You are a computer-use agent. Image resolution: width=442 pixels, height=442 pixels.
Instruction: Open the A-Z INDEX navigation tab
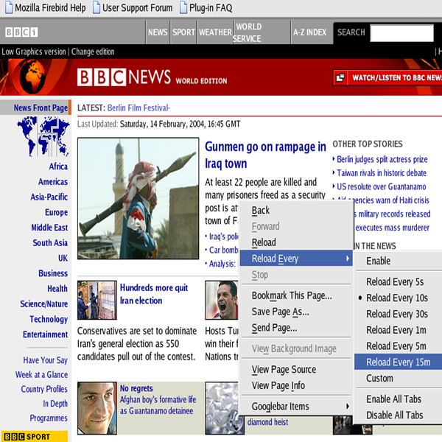click(x=309, y=32)
